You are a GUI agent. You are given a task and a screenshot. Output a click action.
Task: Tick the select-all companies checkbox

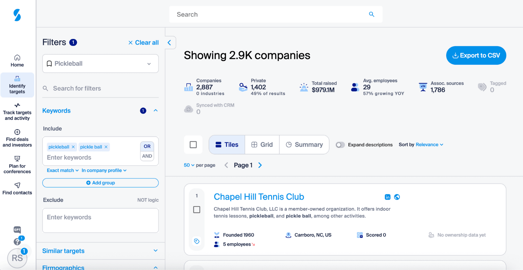click(x=193, y=145)
